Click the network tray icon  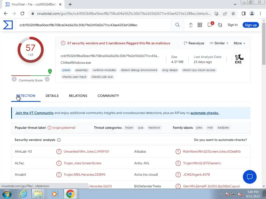[x=234, y=194]
